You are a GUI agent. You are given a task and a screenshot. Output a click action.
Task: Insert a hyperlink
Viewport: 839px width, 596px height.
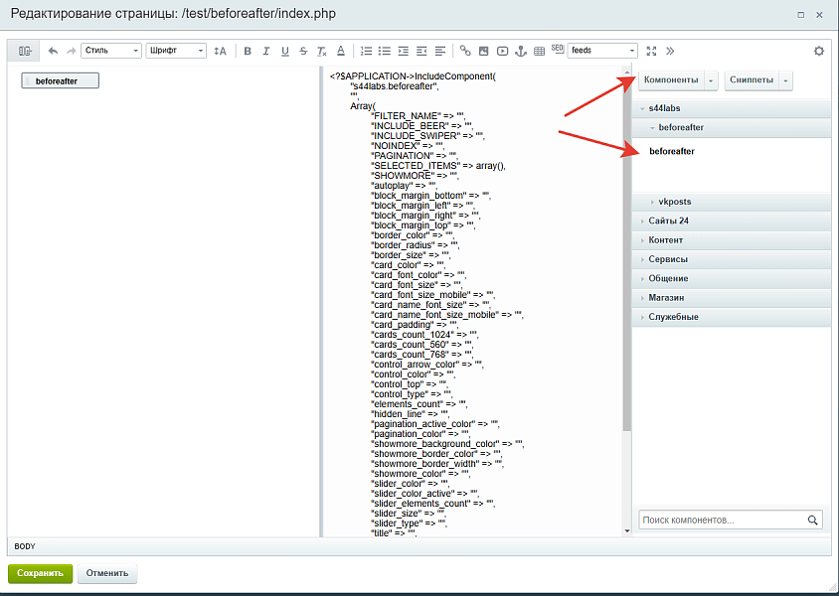pos(465,51)
